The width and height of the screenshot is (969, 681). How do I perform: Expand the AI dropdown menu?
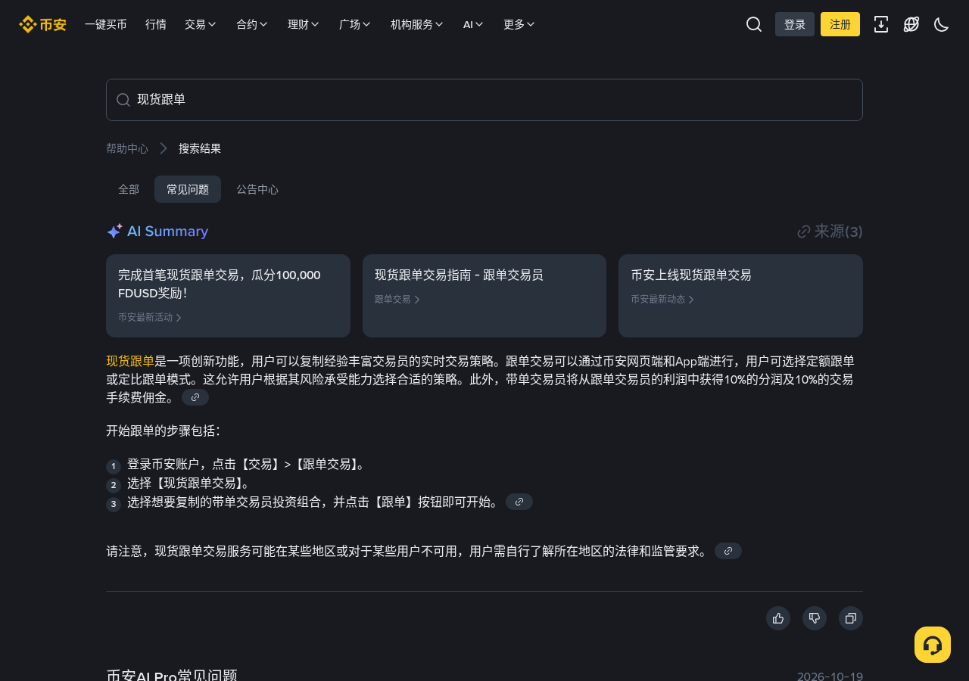[x=473, y=24]
